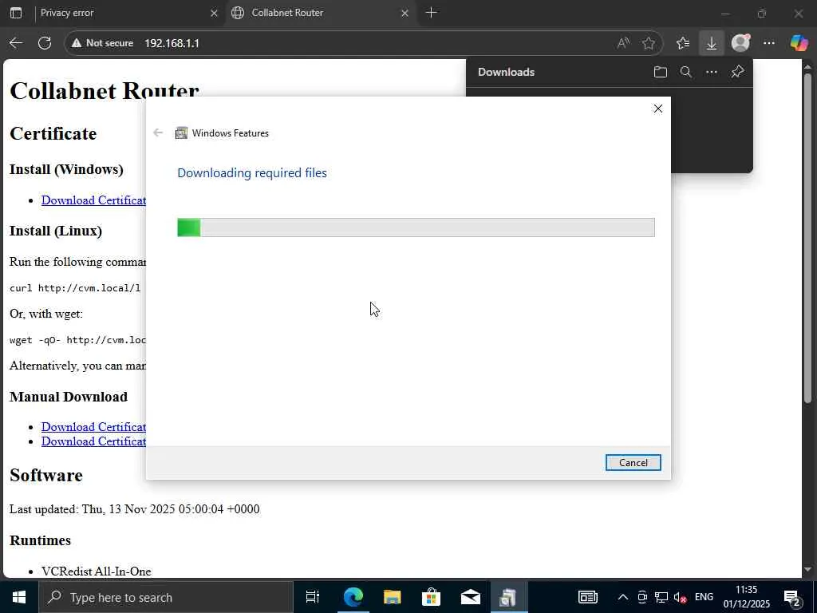817x613 pixels.
Task: Open News and interests taskbar icon
Action: pyautogui.click(x=588, y=597)
